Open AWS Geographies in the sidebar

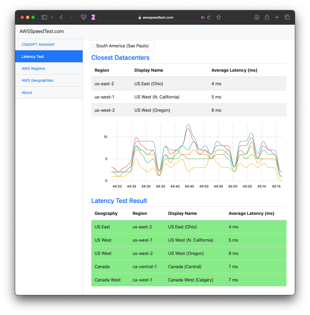[49, 80]
